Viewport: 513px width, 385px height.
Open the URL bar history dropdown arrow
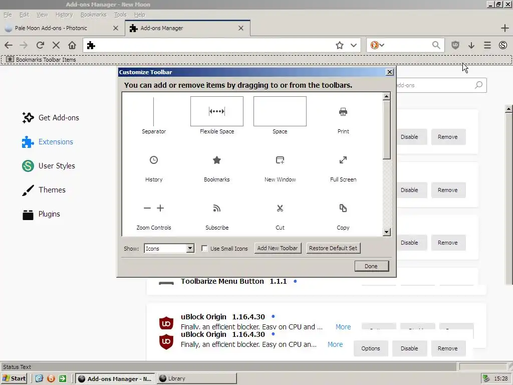353,45
